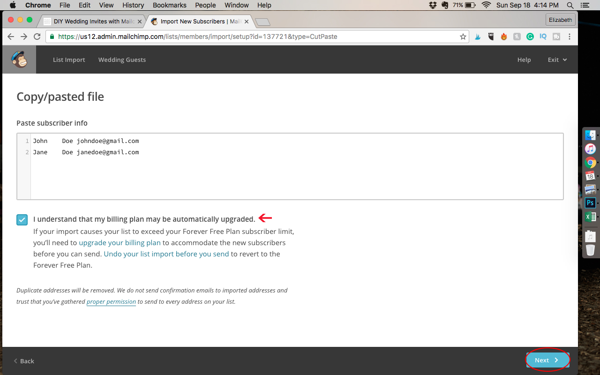This screenshot has height=375, width=600.
Task: Uncheck the billing plan upgrade checkbox
Action: (x=22, y=219)
